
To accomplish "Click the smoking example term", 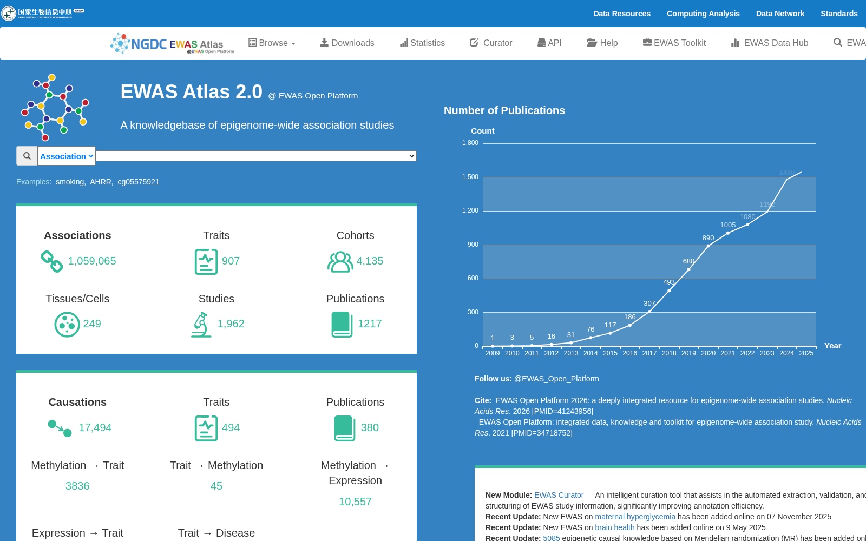I will pos(70,182).
